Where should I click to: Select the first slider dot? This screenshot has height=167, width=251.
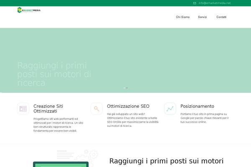(x=124, y=88)
